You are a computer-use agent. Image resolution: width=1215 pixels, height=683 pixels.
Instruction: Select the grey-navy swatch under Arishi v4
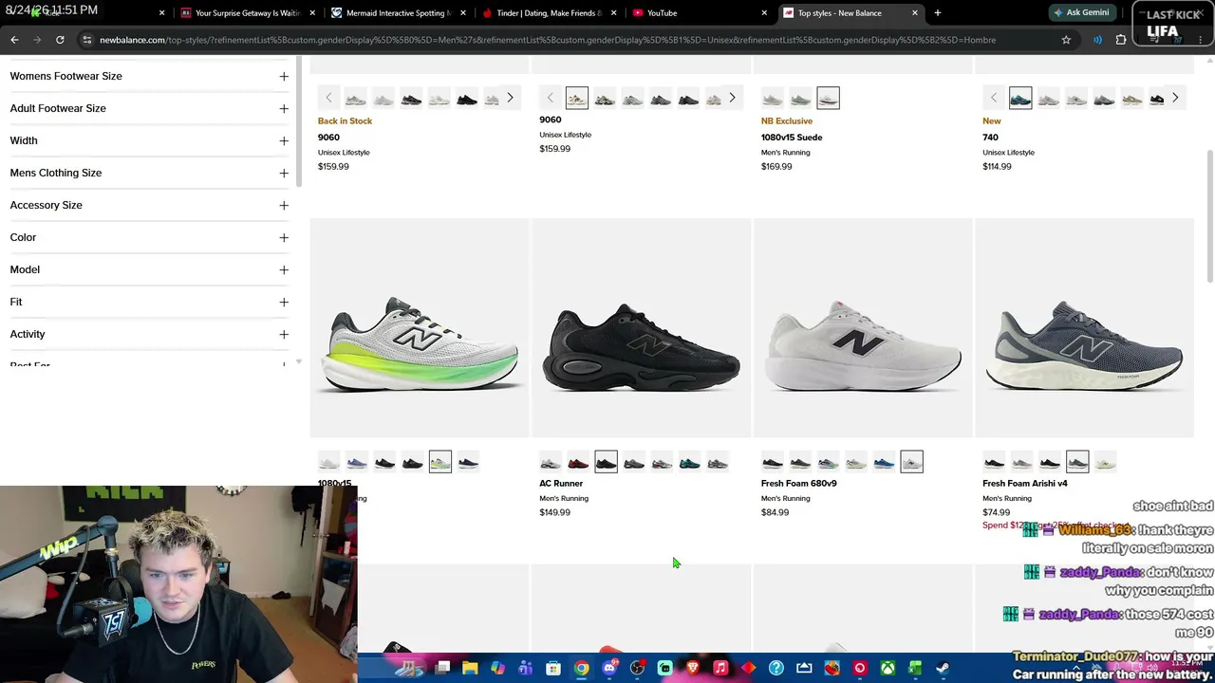(x=1077, y=462)
